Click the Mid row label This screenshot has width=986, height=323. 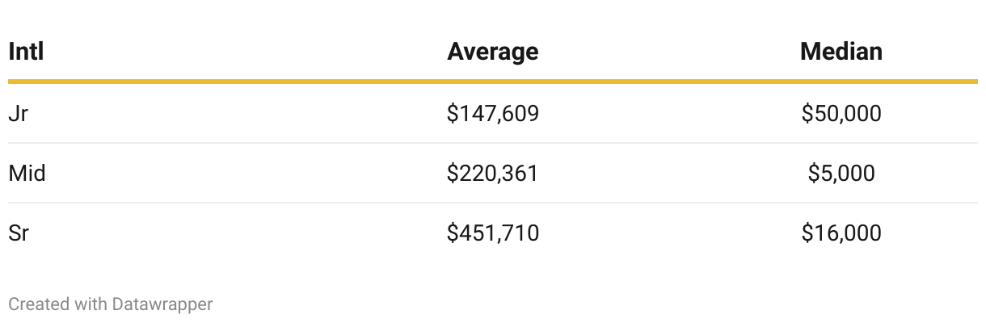point(27,173)
